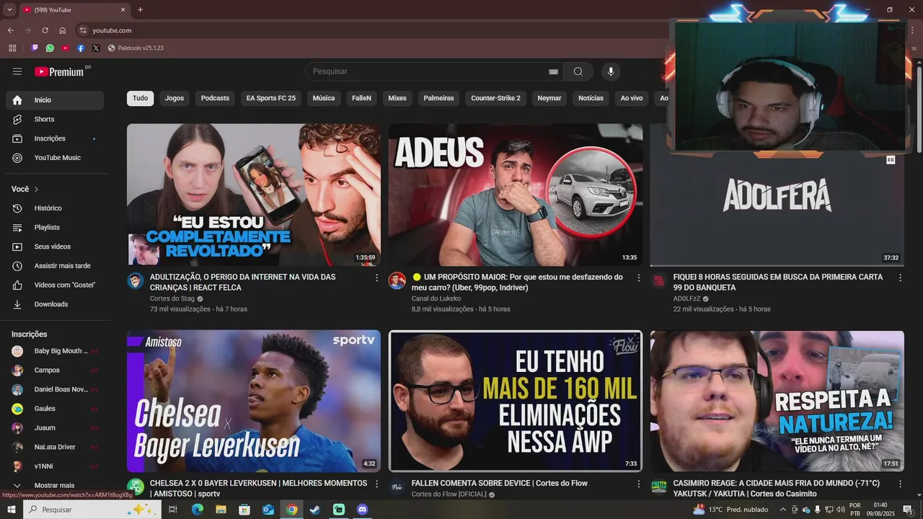Image resolution: width=923 pixels, height=519 pixels.
Task: Open X (Twitter) bookmark in bookmarks bar
Action: (x=96, y=48)
